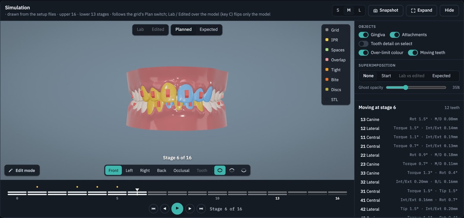The width and height of the screenshot is (464, 218).
Task: Play the stage simulation
Action: 177,208
